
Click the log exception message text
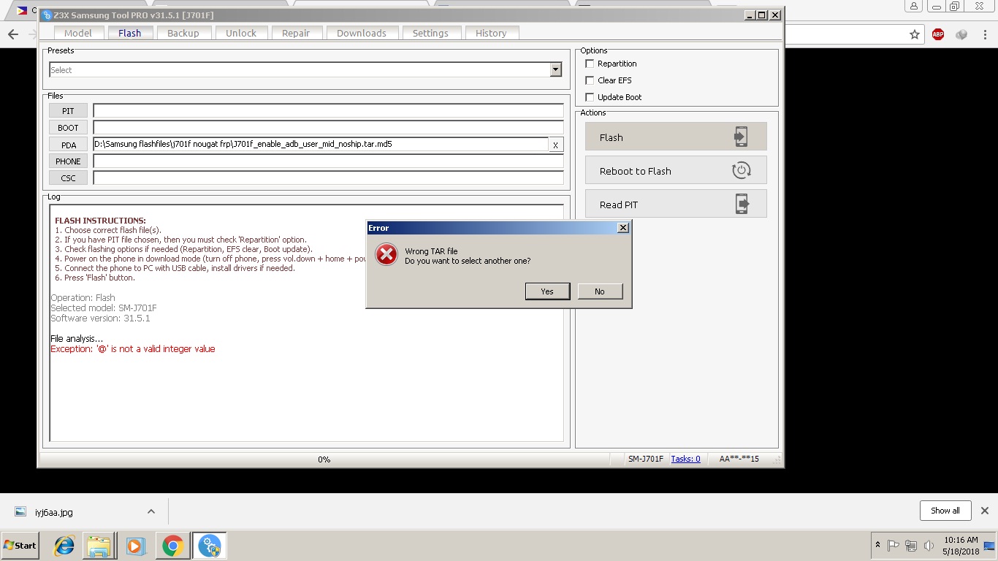click(132, 349)
